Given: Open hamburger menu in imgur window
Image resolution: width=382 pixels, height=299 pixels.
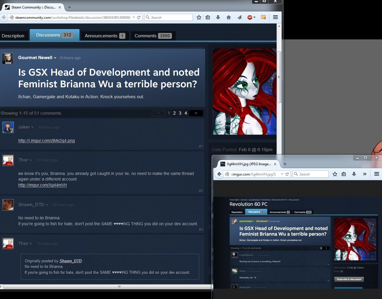Looking at the screenshot, I should point(376,174).
